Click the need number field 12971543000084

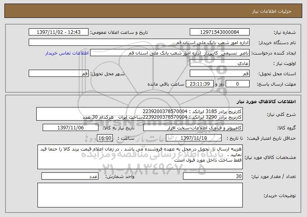(219, 32)
